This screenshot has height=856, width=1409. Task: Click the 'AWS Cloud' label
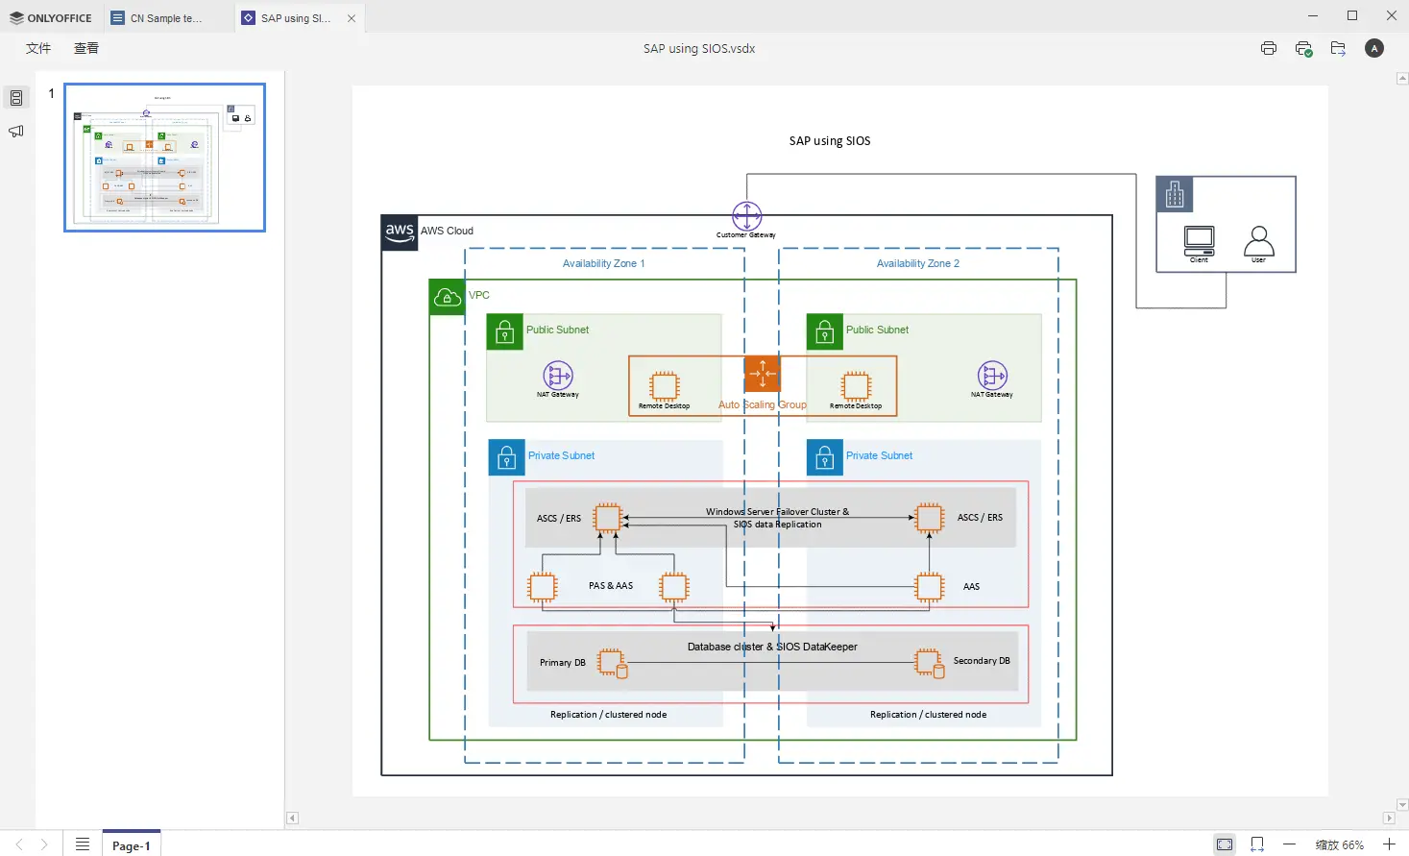[x=447, y=231]
